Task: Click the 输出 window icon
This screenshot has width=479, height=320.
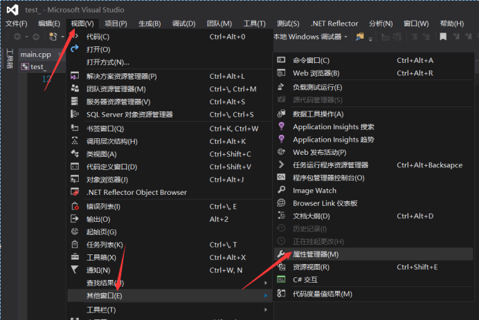Action: pyautogui.click(x=75, y=218)
